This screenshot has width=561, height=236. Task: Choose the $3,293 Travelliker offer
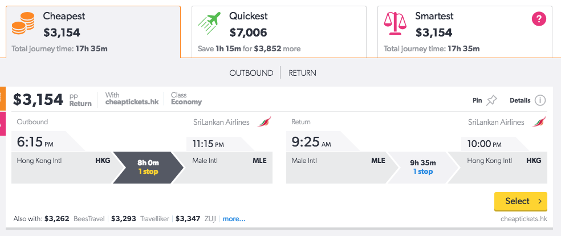point(140,219)
